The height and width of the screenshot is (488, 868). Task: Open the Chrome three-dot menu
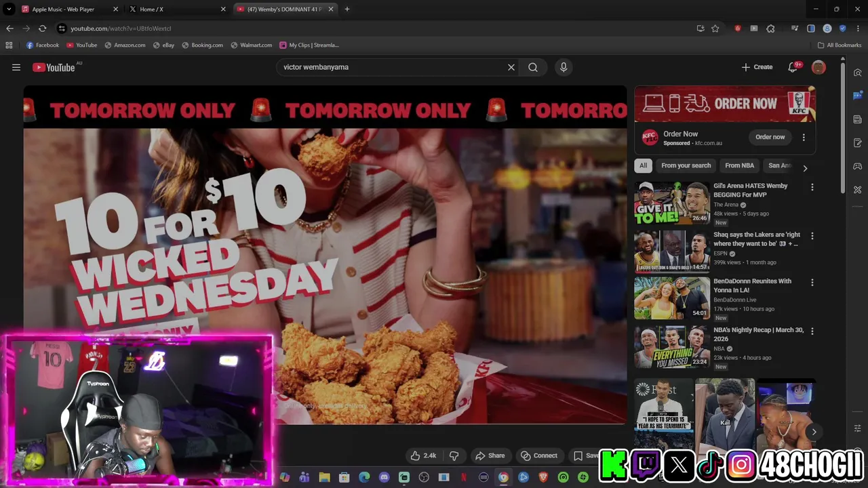click(858, 28)
